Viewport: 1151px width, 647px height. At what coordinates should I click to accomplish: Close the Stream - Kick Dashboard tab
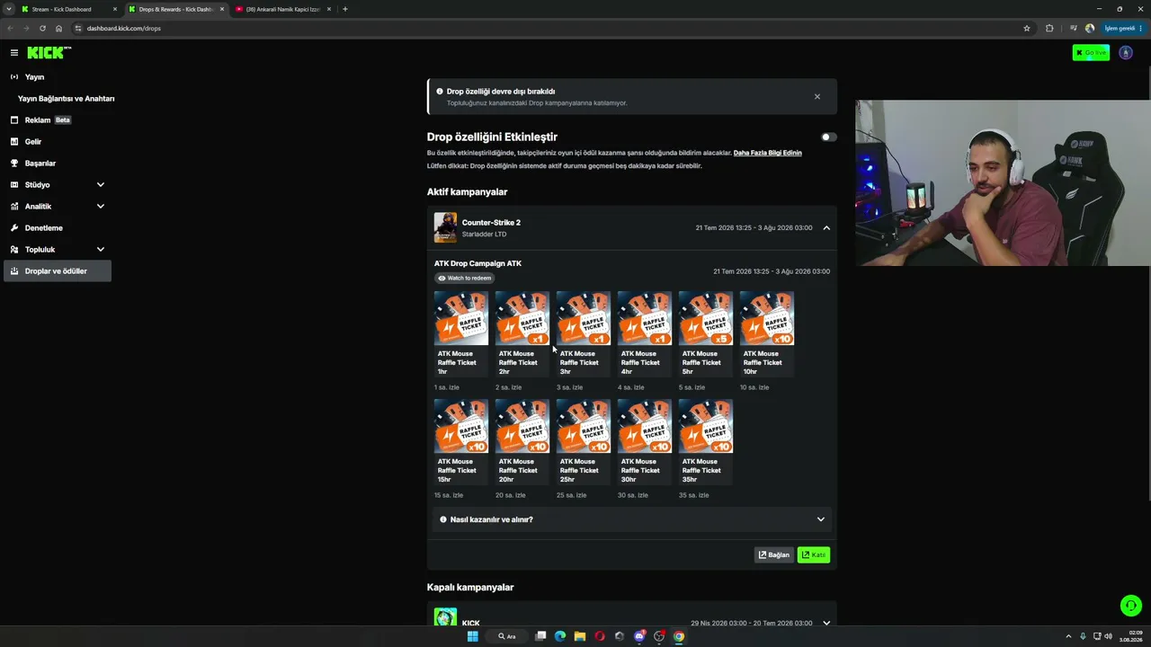coord(115,9)
